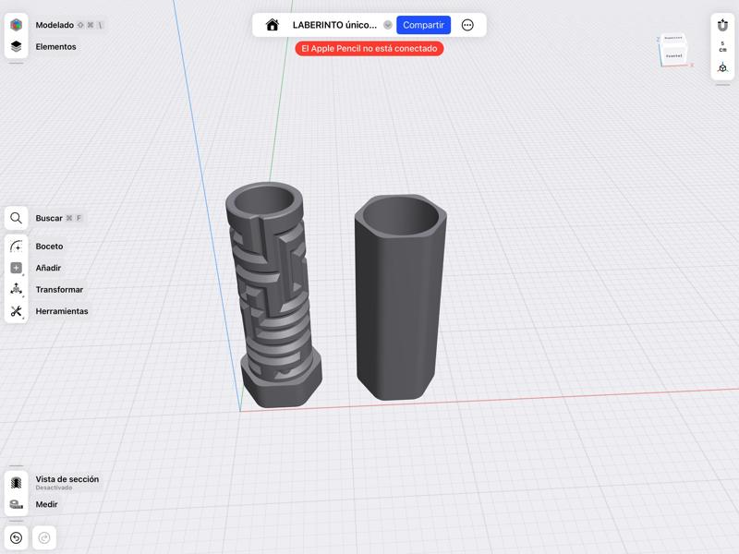Open the Buscar search tool
739x554 pixels.
click(16, 218)
